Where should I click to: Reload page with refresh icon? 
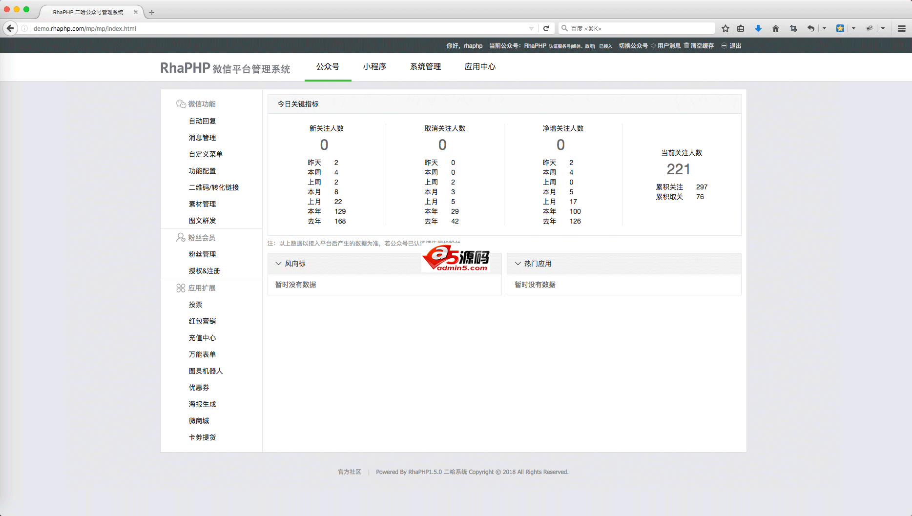coord(546,28)
